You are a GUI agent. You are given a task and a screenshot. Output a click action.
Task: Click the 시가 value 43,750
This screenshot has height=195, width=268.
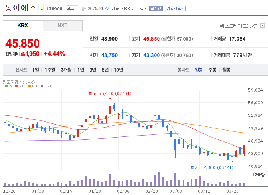tap(109, 55)
